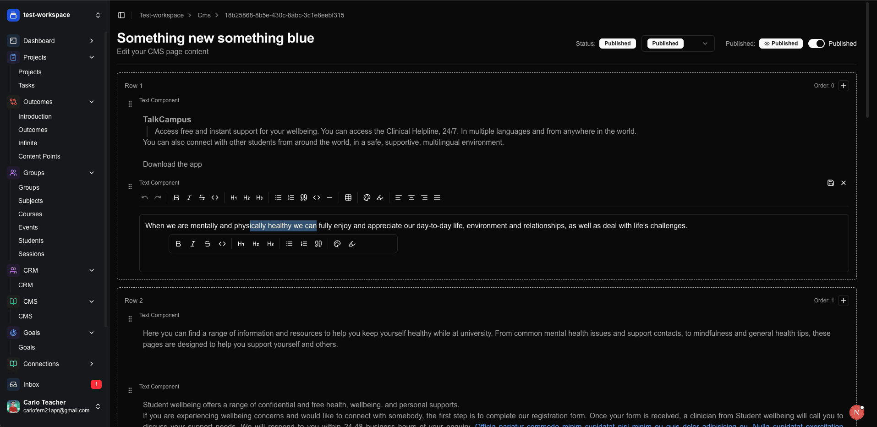
Task: Go to Tasks in the sidebar
Action: [x=27, y=85]
